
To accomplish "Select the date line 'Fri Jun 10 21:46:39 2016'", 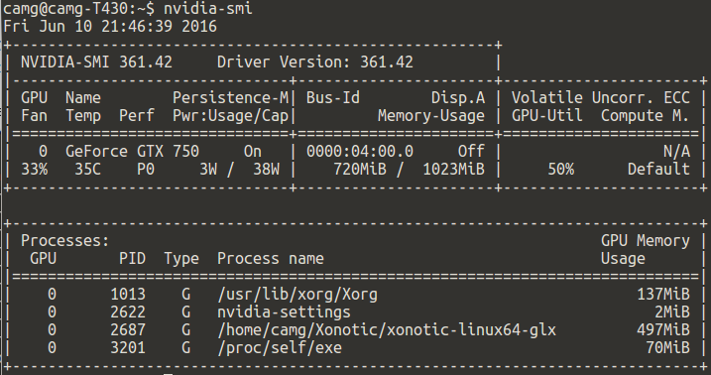I will [110, 26].
